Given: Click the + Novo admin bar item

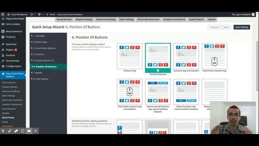Looking at the screenshot, I should [50, 15].
